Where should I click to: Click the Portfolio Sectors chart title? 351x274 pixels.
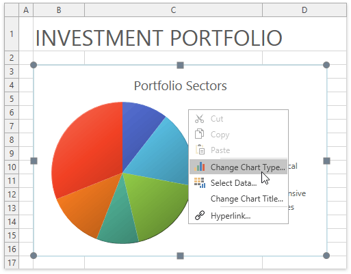181,86
